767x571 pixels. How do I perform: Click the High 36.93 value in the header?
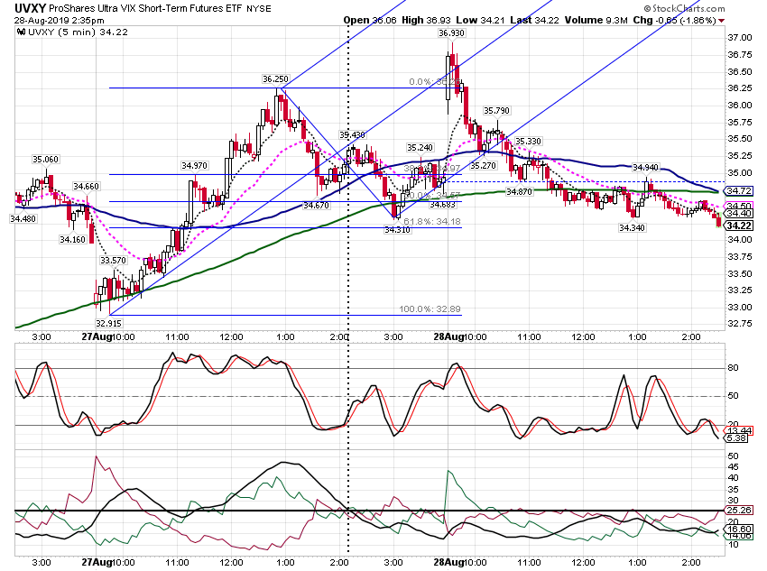coord(426,20)
